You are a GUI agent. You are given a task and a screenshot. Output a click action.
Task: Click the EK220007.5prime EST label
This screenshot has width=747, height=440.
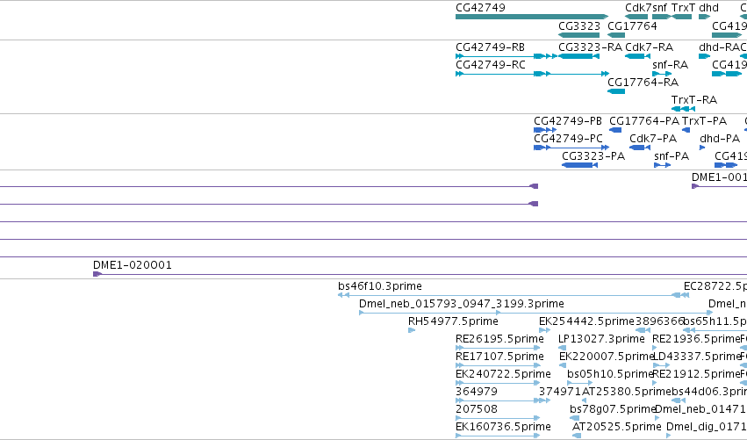pyautogui.click(x=606, y=357)
